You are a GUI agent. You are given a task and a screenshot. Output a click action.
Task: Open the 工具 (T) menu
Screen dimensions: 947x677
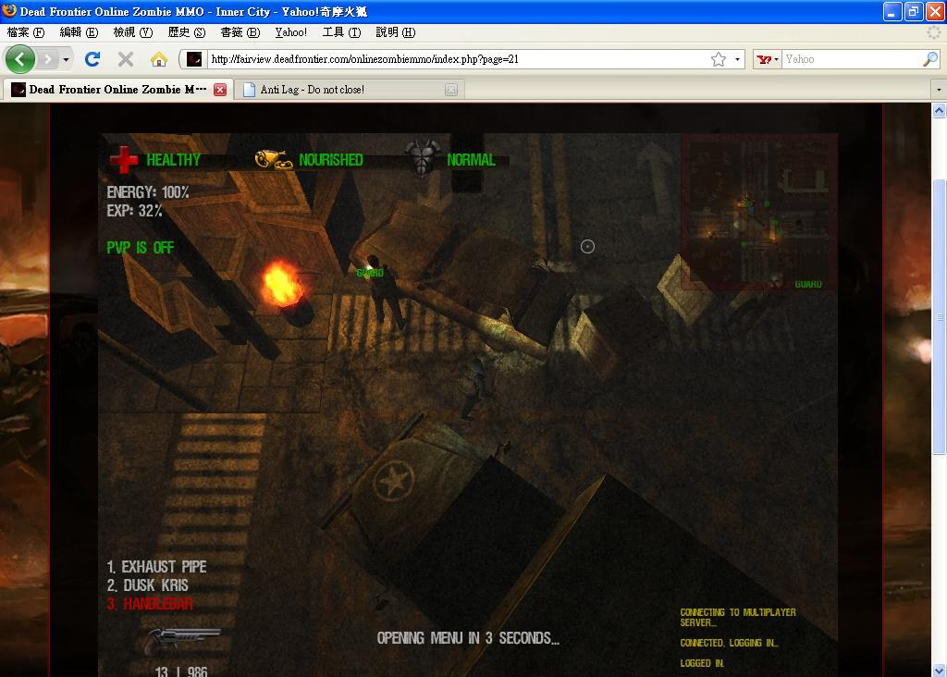341,32
